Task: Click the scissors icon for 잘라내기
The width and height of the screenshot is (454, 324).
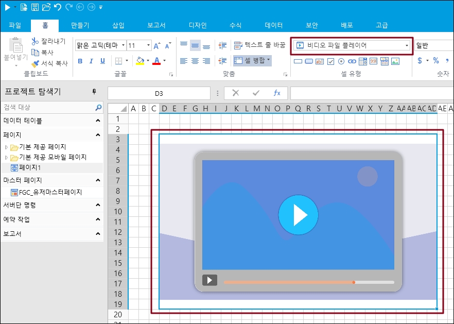Action: (x=35, y=41)
